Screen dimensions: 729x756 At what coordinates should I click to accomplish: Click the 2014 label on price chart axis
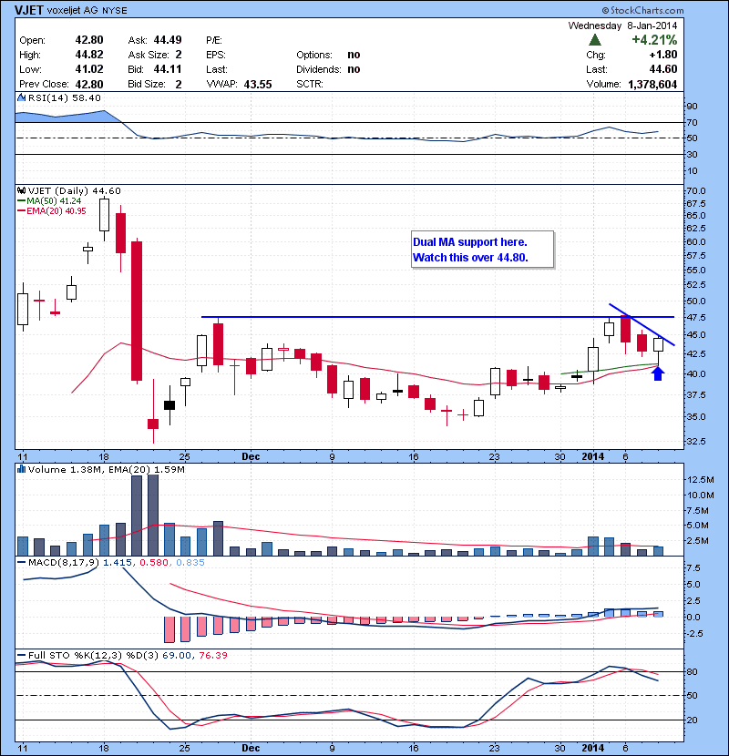click(593, 456)
